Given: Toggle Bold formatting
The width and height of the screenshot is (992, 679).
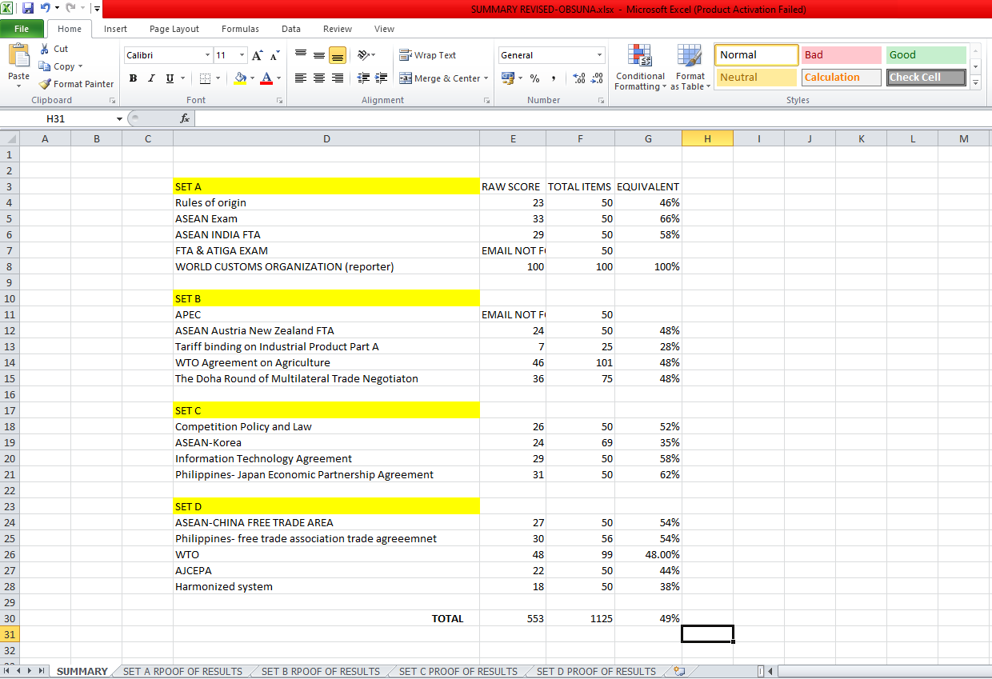Looking at the screenshot, I should point(133,78).
